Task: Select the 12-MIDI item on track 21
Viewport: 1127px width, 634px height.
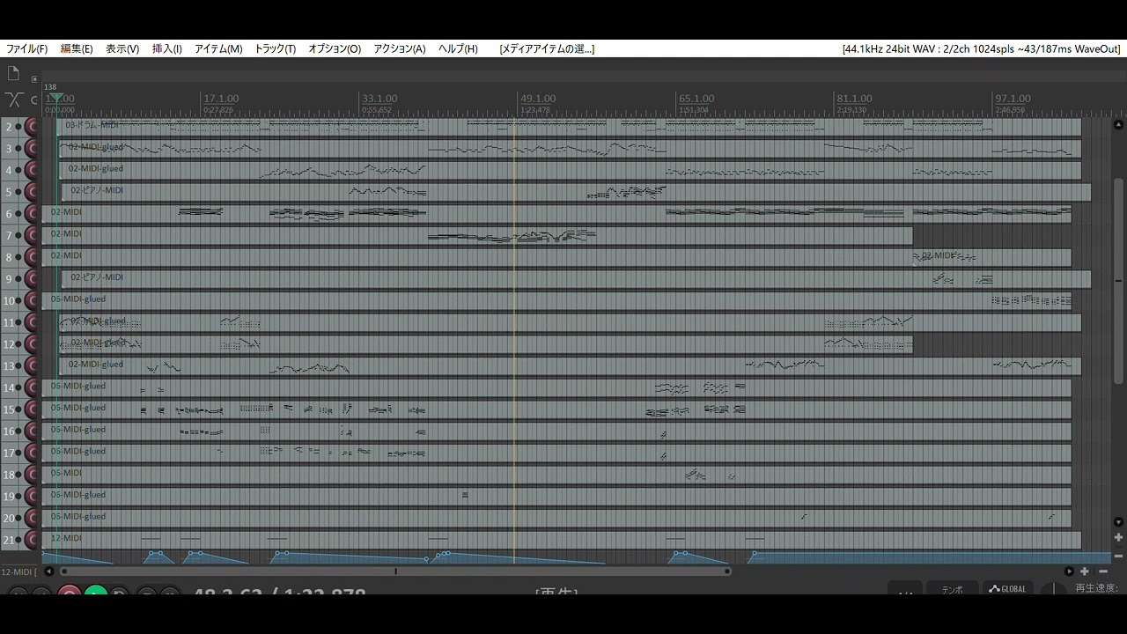Action: click(x=562, y=541)
